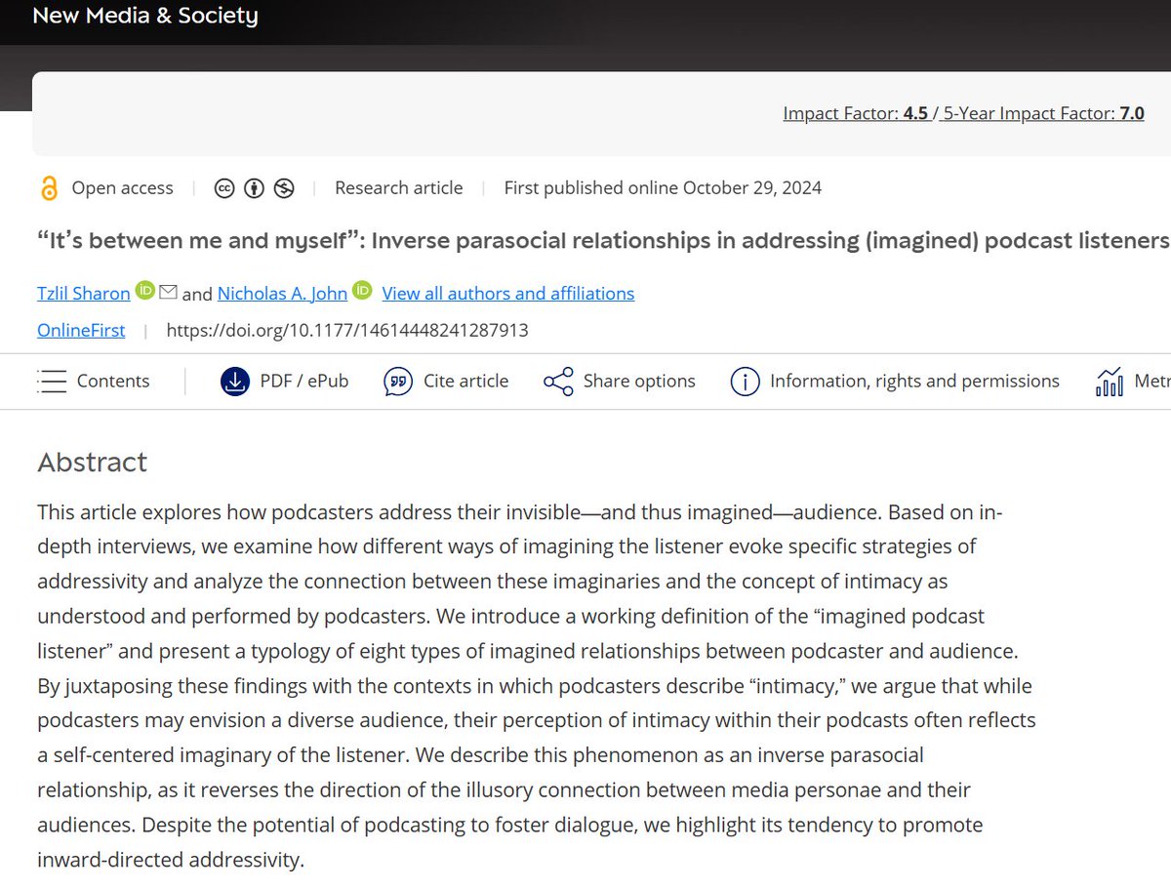Screen dimensions: 1171x889
Task: Click View all authors and affiliations
Action: pos(508,293)
